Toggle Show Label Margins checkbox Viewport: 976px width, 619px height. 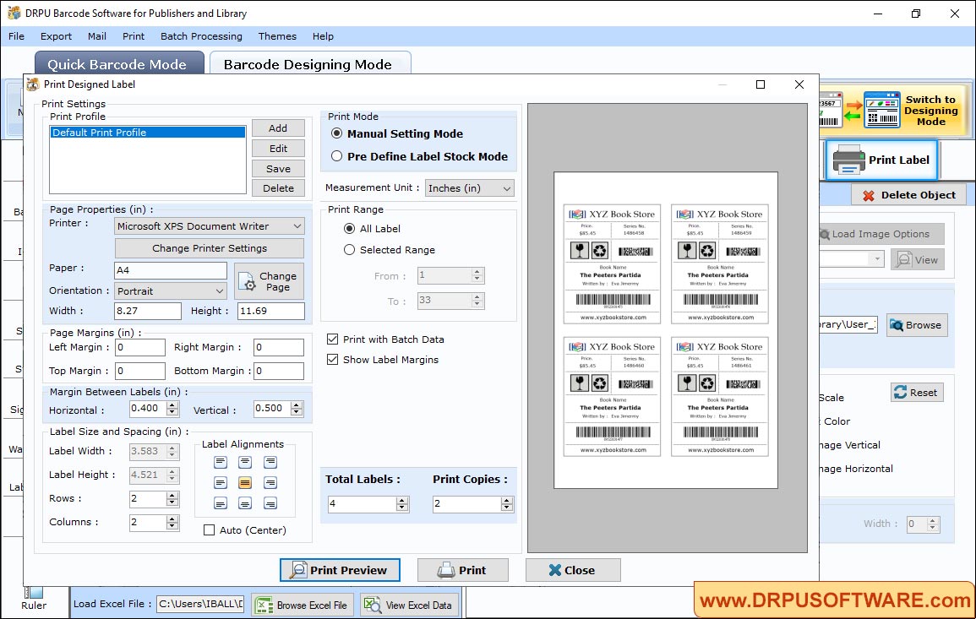pyautogui.click(x=332, y=360)
